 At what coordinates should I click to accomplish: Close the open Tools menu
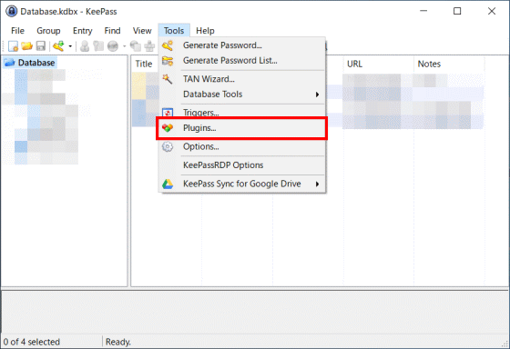tap(174, 31)
